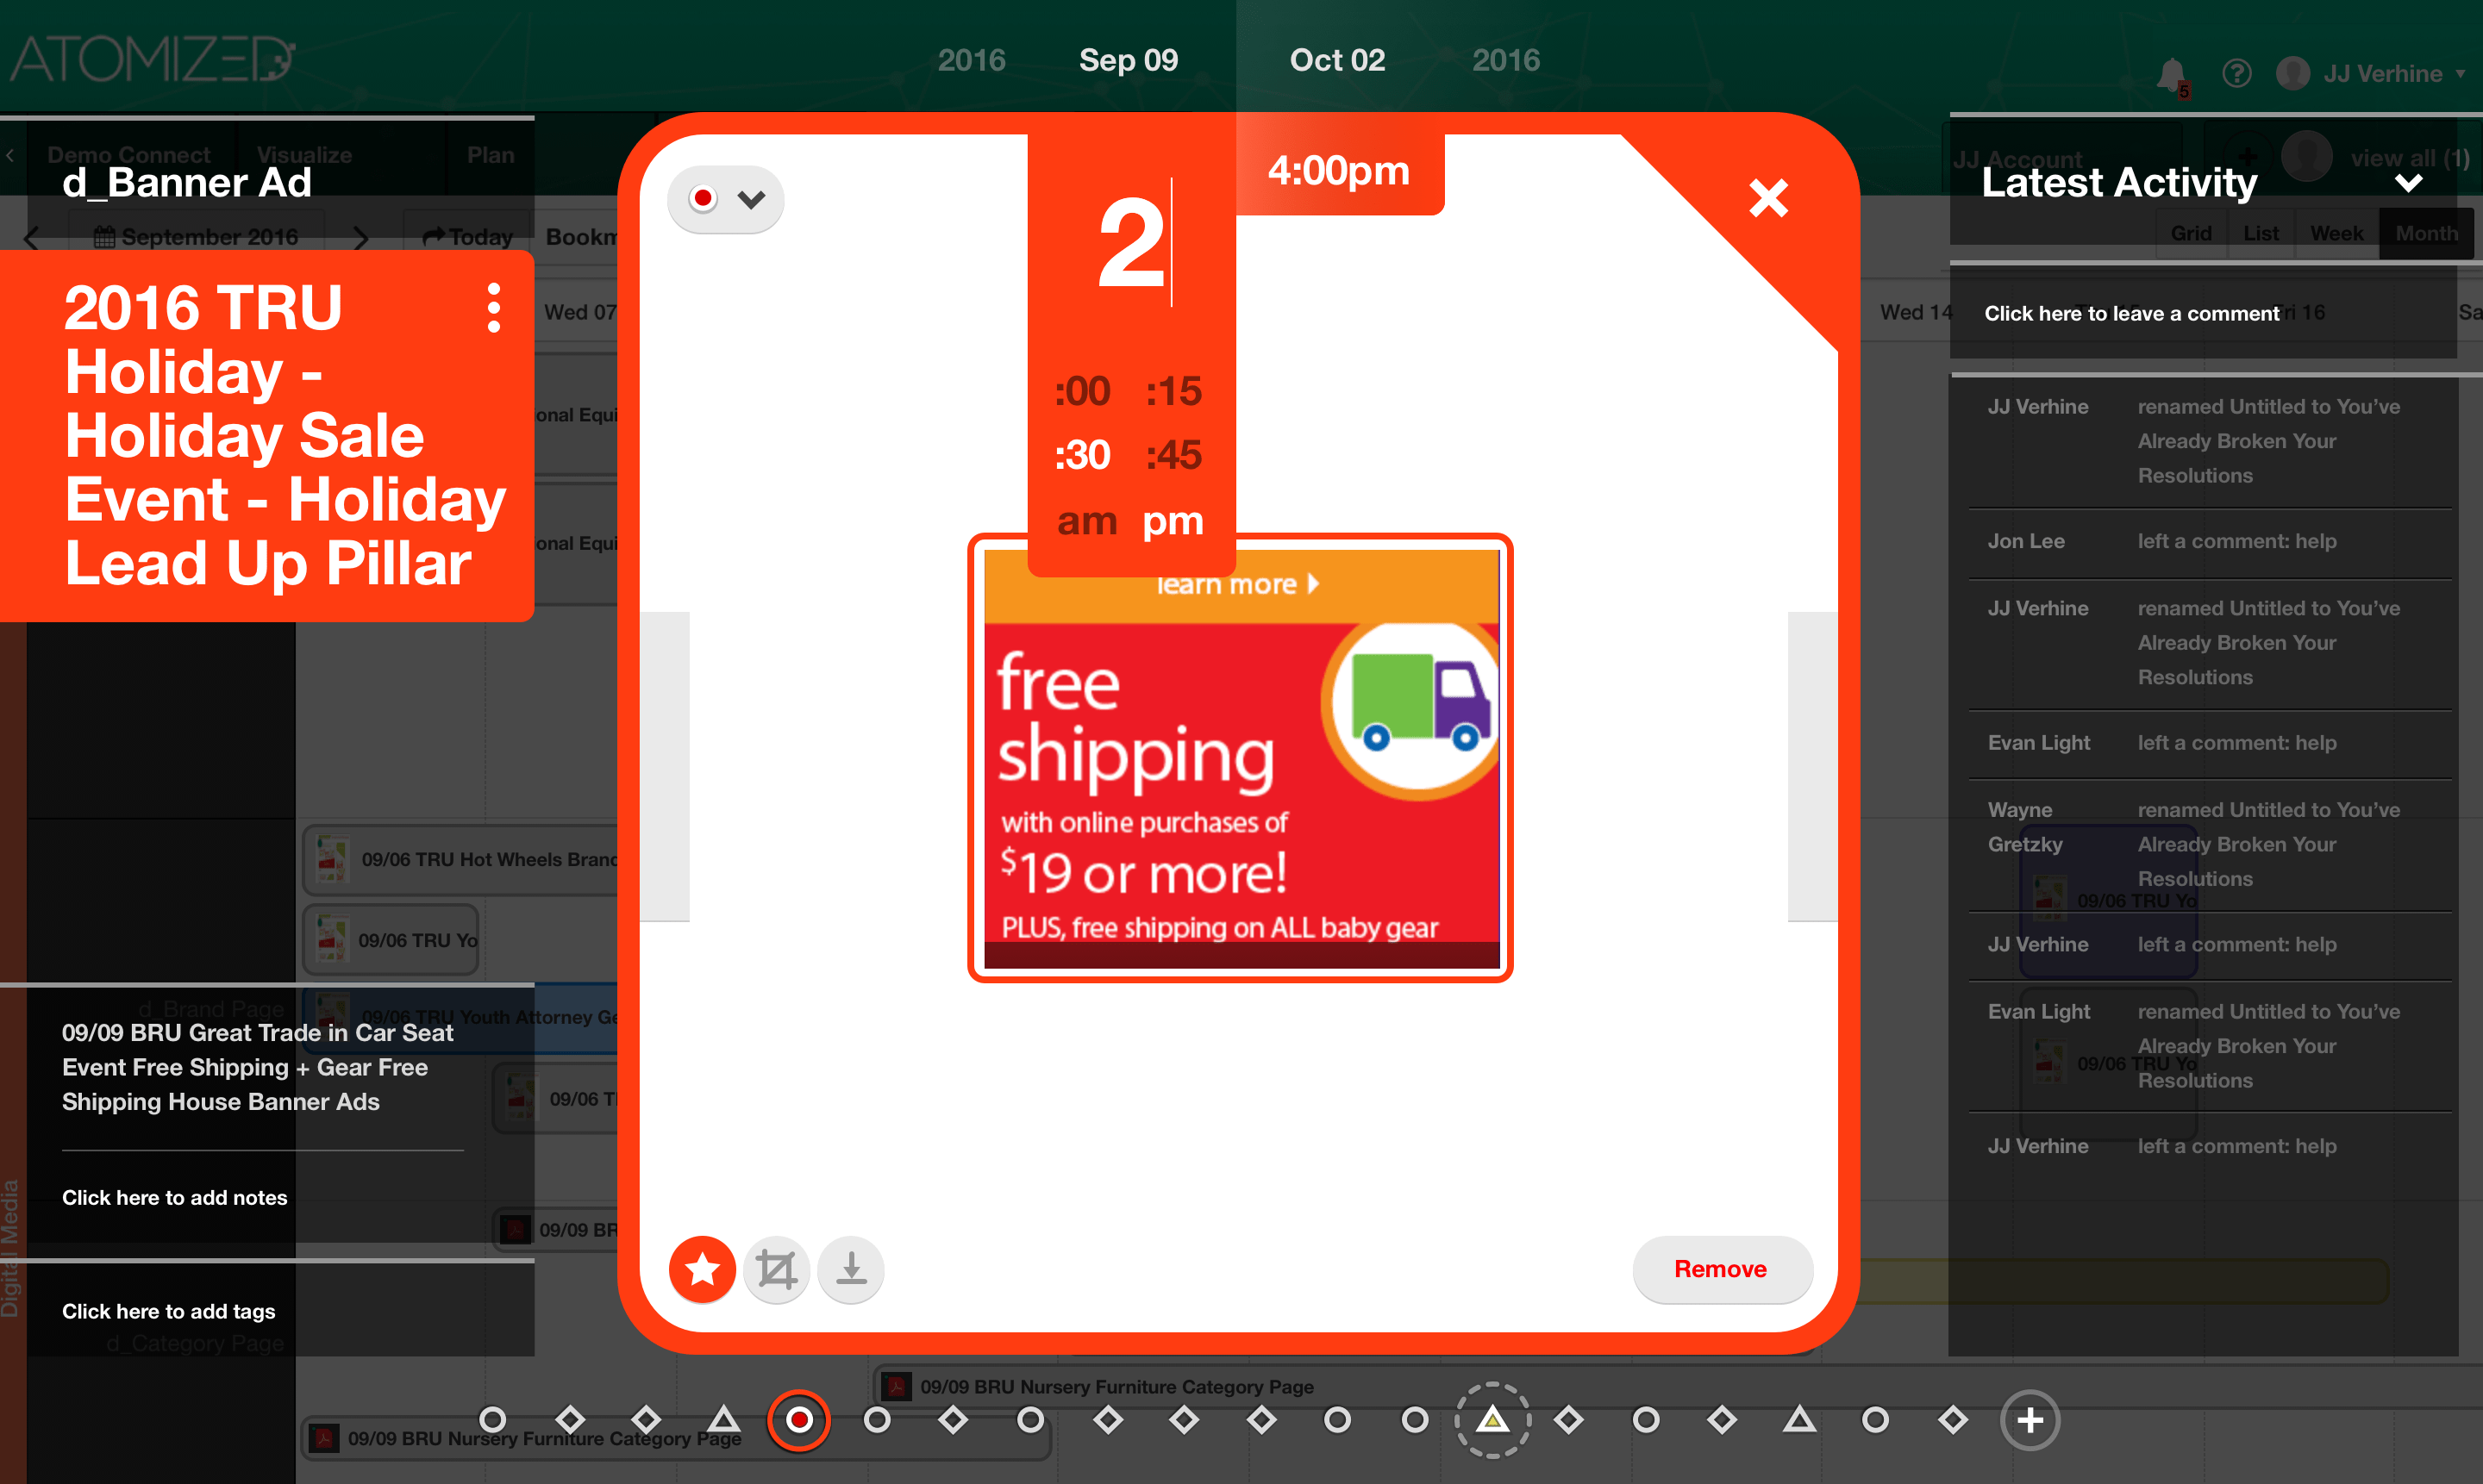Click the star favorite icon
The height and width of the screenshot is (1484, 2483).
click(703, 1269)
